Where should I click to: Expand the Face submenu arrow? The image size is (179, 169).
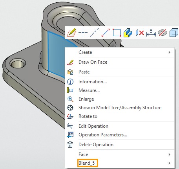[170, 154]
